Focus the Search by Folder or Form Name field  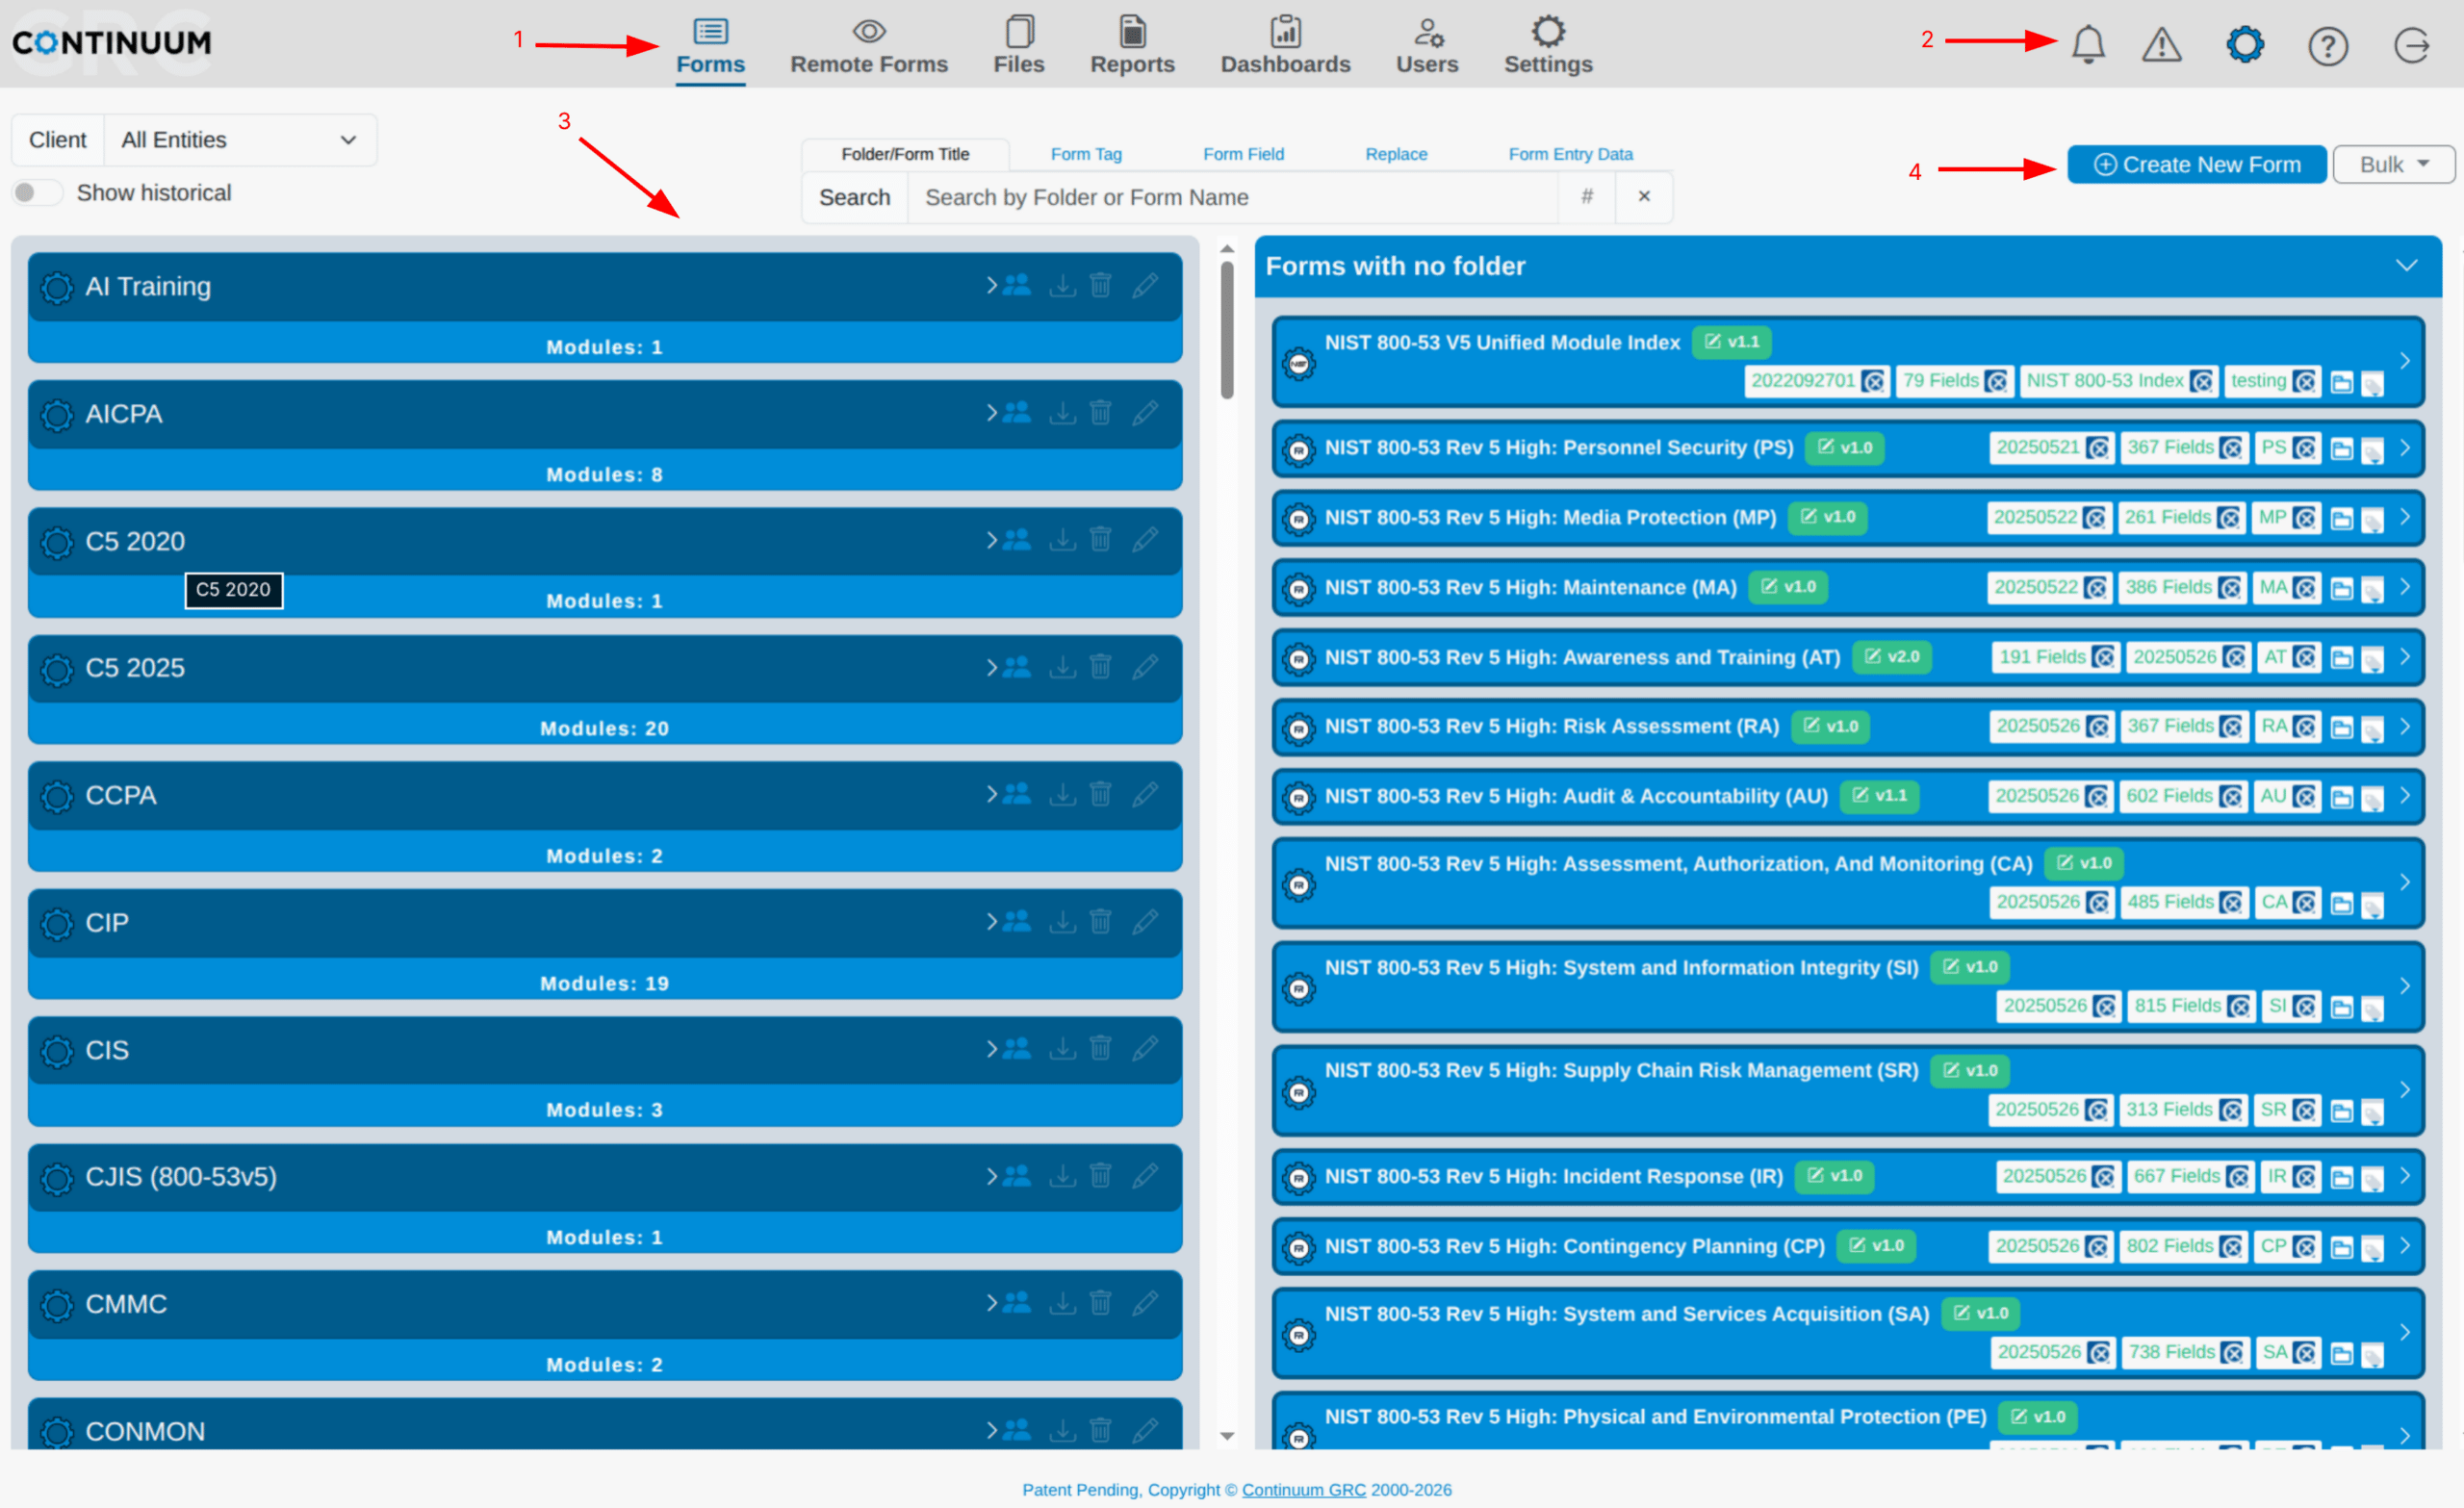[x=1232, y=197]
